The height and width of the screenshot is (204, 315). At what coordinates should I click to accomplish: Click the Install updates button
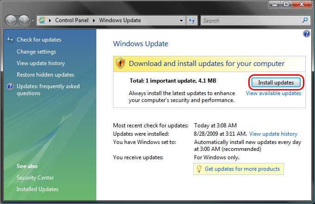click(x=276, y=83)
